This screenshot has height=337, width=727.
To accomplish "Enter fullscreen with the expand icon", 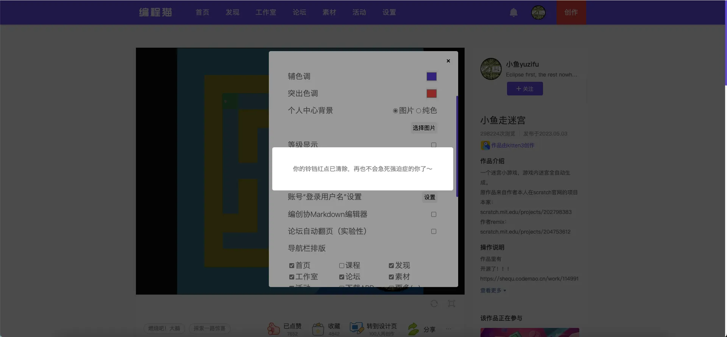I will 451,304.
